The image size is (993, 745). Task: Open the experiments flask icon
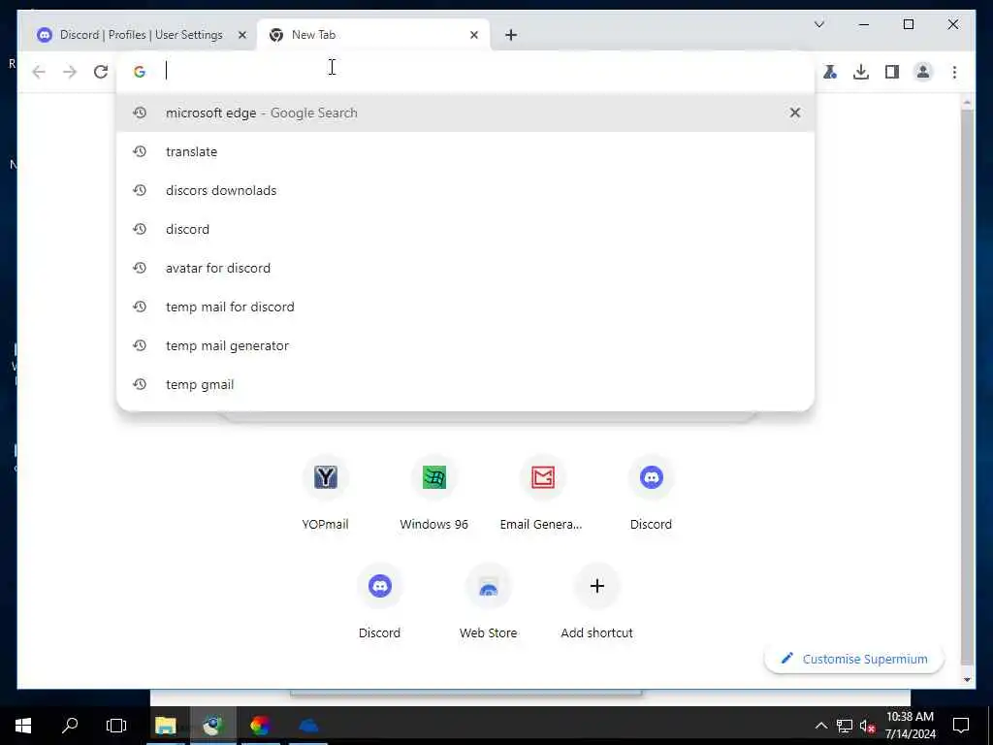coord(830,72)
